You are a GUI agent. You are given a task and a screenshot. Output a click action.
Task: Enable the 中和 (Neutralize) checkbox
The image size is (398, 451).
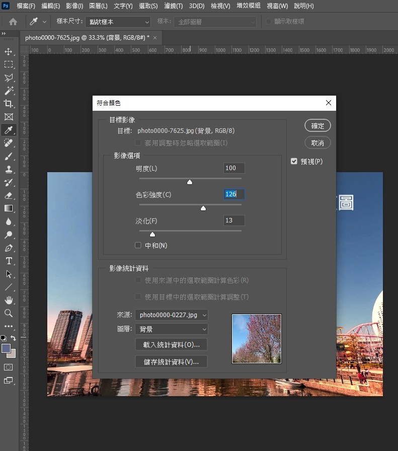pyautogui.click(x=138, y=246)
